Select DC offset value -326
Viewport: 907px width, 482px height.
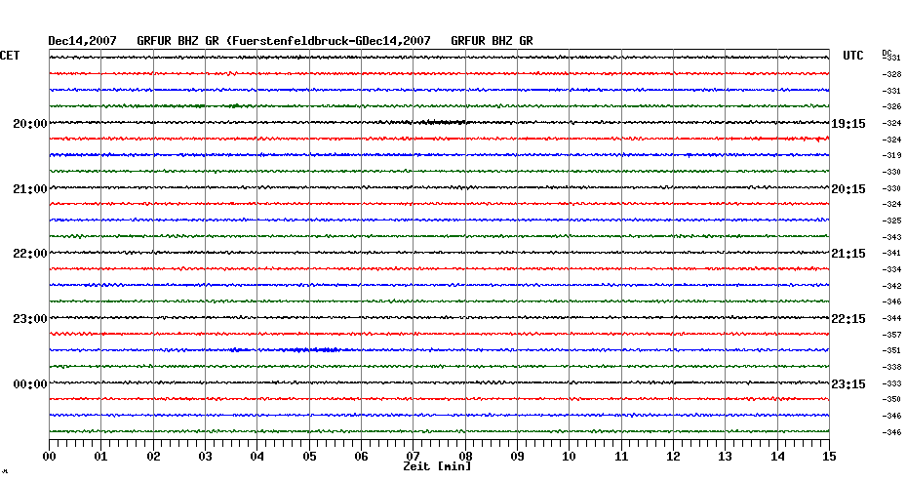point(891,106)
